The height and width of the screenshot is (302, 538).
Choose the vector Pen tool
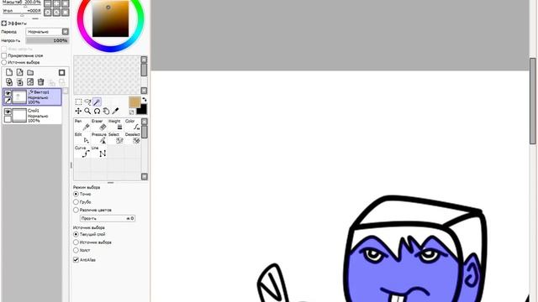pyautogui.click(x=82, y=125)
